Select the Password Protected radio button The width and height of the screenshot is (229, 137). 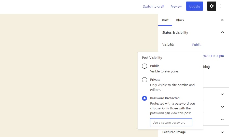pos(145,98)
